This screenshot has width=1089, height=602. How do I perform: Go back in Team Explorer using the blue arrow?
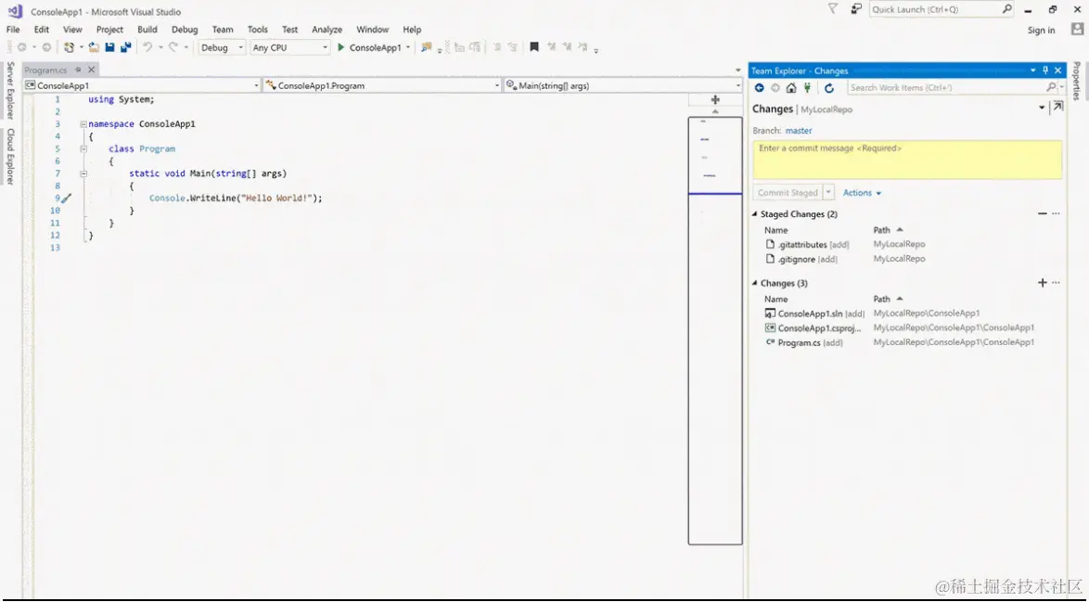[759, 87]
